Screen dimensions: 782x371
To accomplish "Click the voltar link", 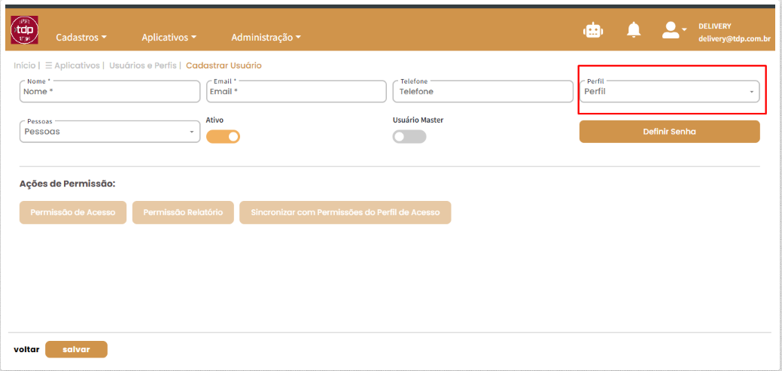I will (x=26, y=350).
